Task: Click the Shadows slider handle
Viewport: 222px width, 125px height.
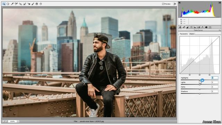Action: [200, 94]
